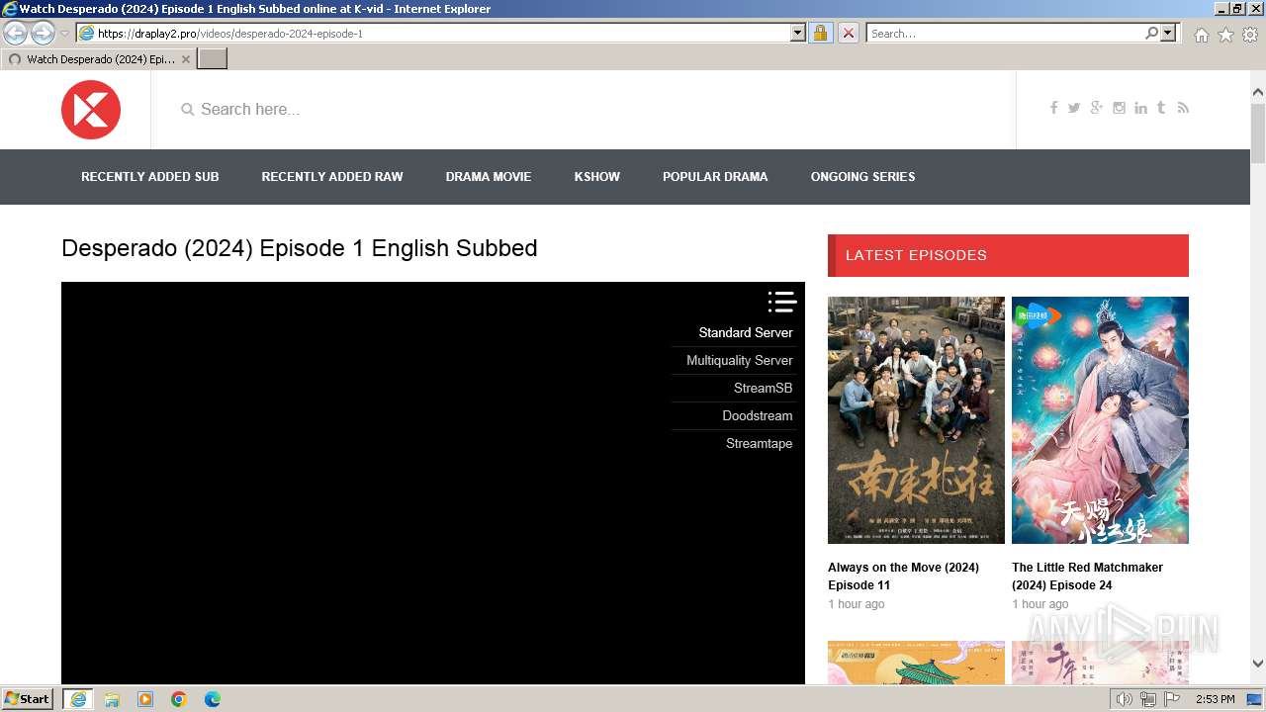Click the browser Back arrow button
This screenshot has width=1266, height=712.
(16, 33)
